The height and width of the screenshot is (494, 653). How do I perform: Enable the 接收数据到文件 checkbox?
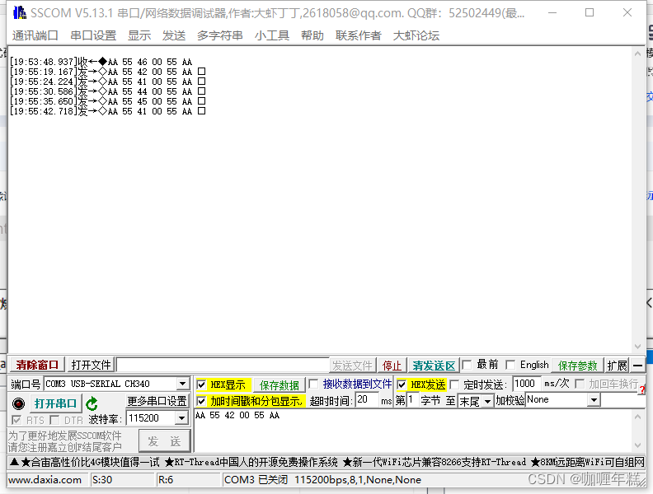313,384
